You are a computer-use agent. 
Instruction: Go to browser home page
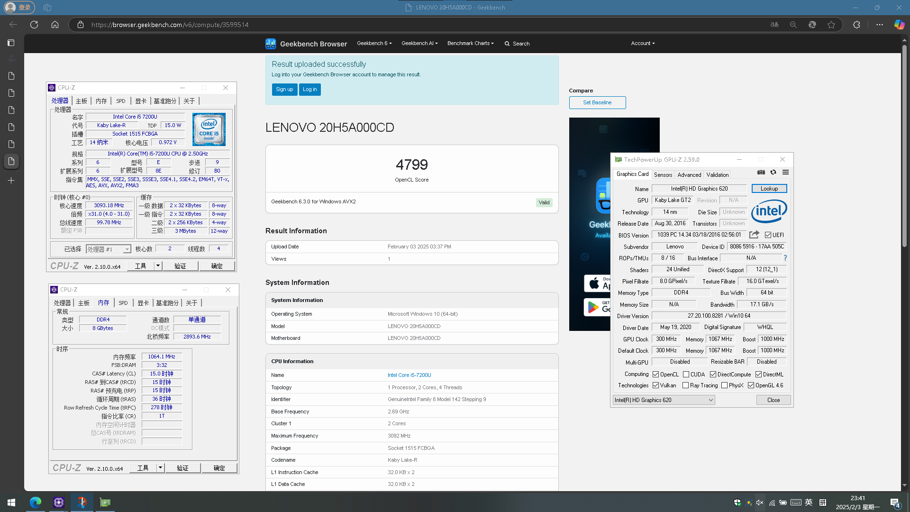tap(55, 25)
